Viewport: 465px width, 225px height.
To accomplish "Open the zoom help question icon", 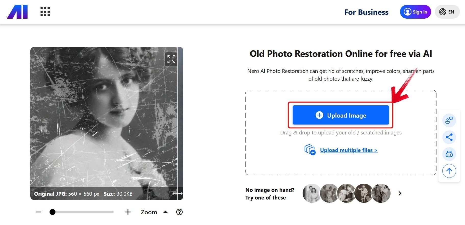I will click(179, 212).
